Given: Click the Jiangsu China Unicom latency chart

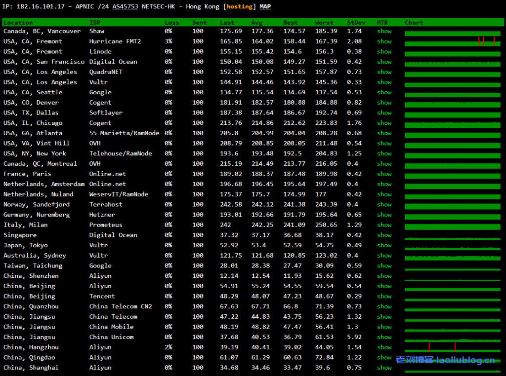Looking at the screenshot, I should tap(452, 338).
